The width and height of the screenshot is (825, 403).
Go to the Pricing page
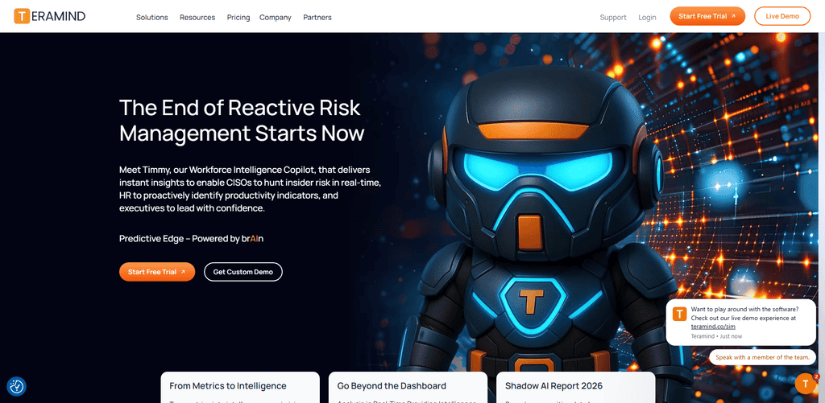238,18
